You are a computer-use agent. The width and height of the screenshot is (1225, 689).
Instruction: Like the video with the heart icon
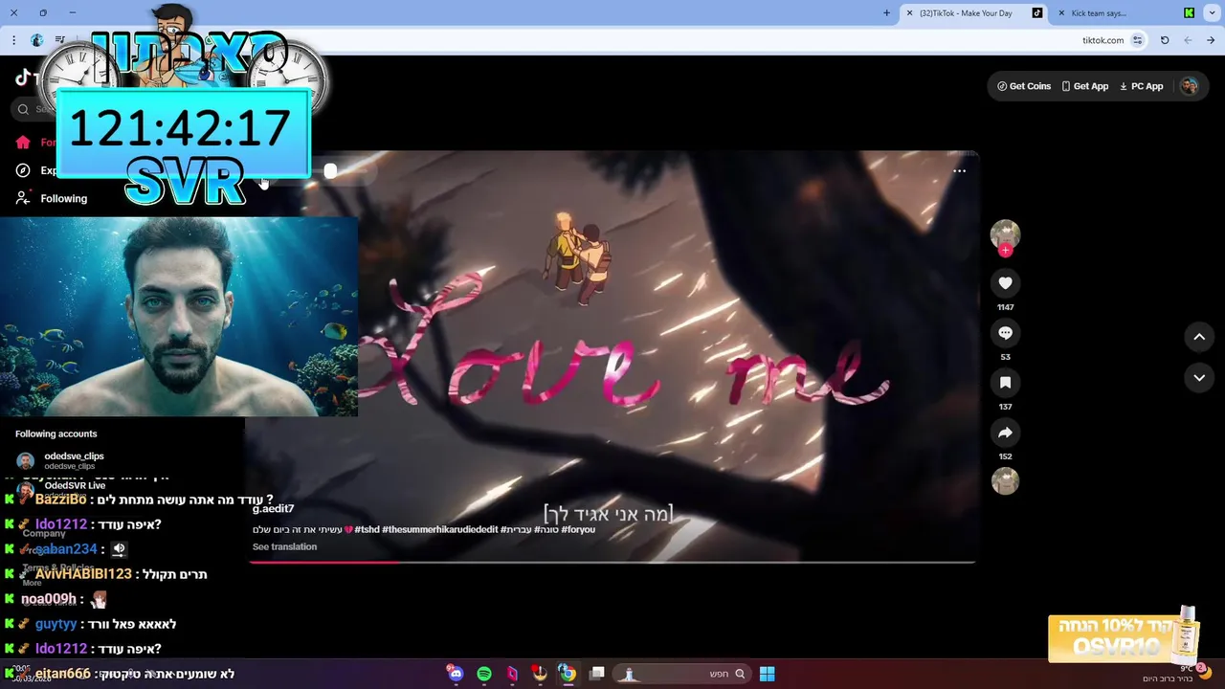1005,283
